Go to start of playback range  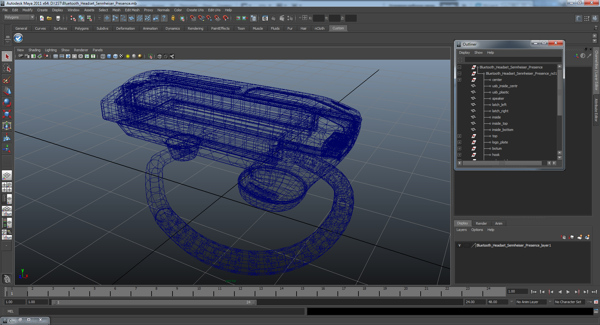click(x=533, y=292)
